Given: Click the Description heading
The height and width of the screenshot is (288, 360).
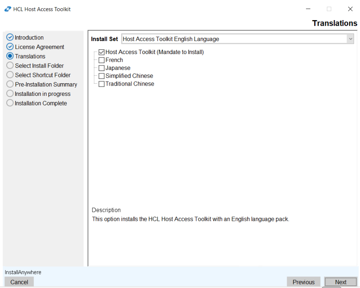Looking at the screenshot, I should coord(106,210).
